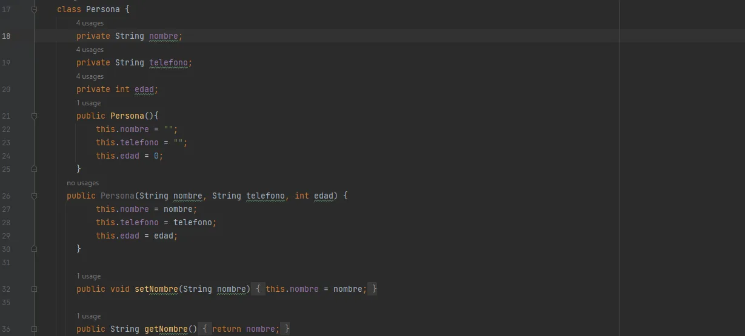Image resolution: width=745 pixels, height=336 pixels.
Task: Click the int keyword on line 20
Action: click(122, 90)
